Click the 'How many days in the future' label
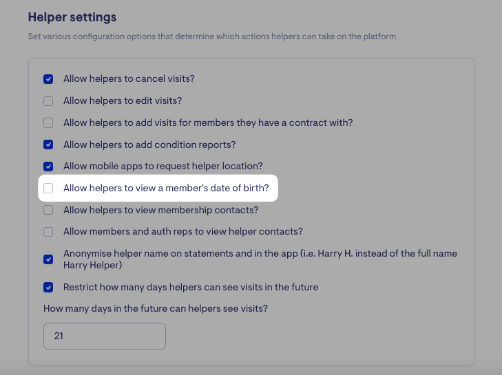This screenshot has height=375, width=502. [156, 308]
